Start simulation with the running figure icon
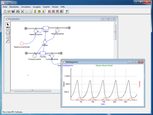Viewport: 153px width, 115px height. (x=35, y=11)
